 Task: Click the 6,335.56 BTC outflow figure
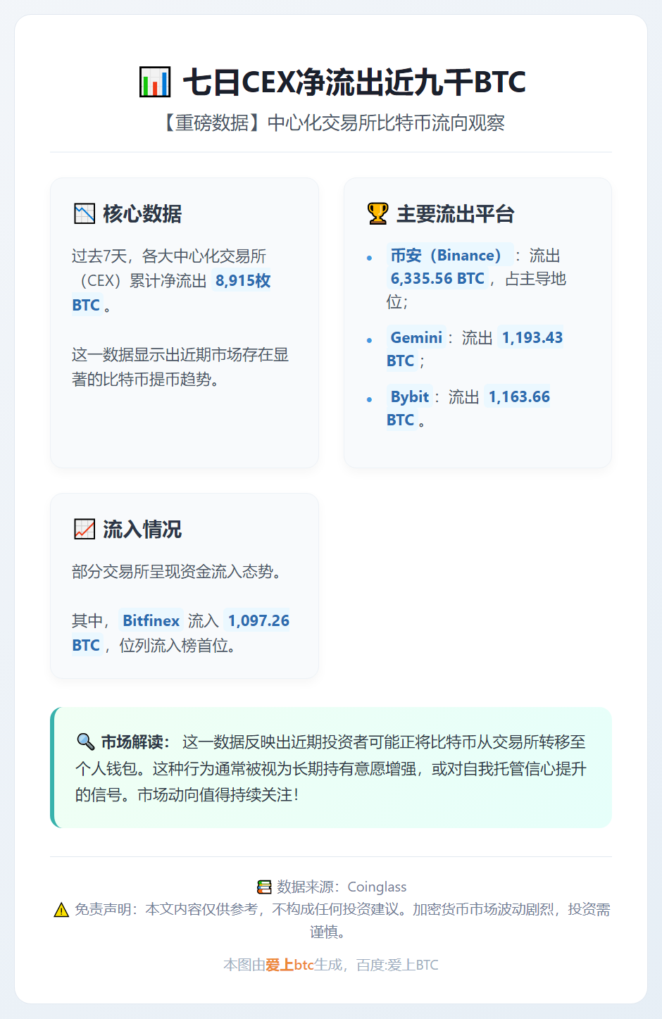[437, 278]
